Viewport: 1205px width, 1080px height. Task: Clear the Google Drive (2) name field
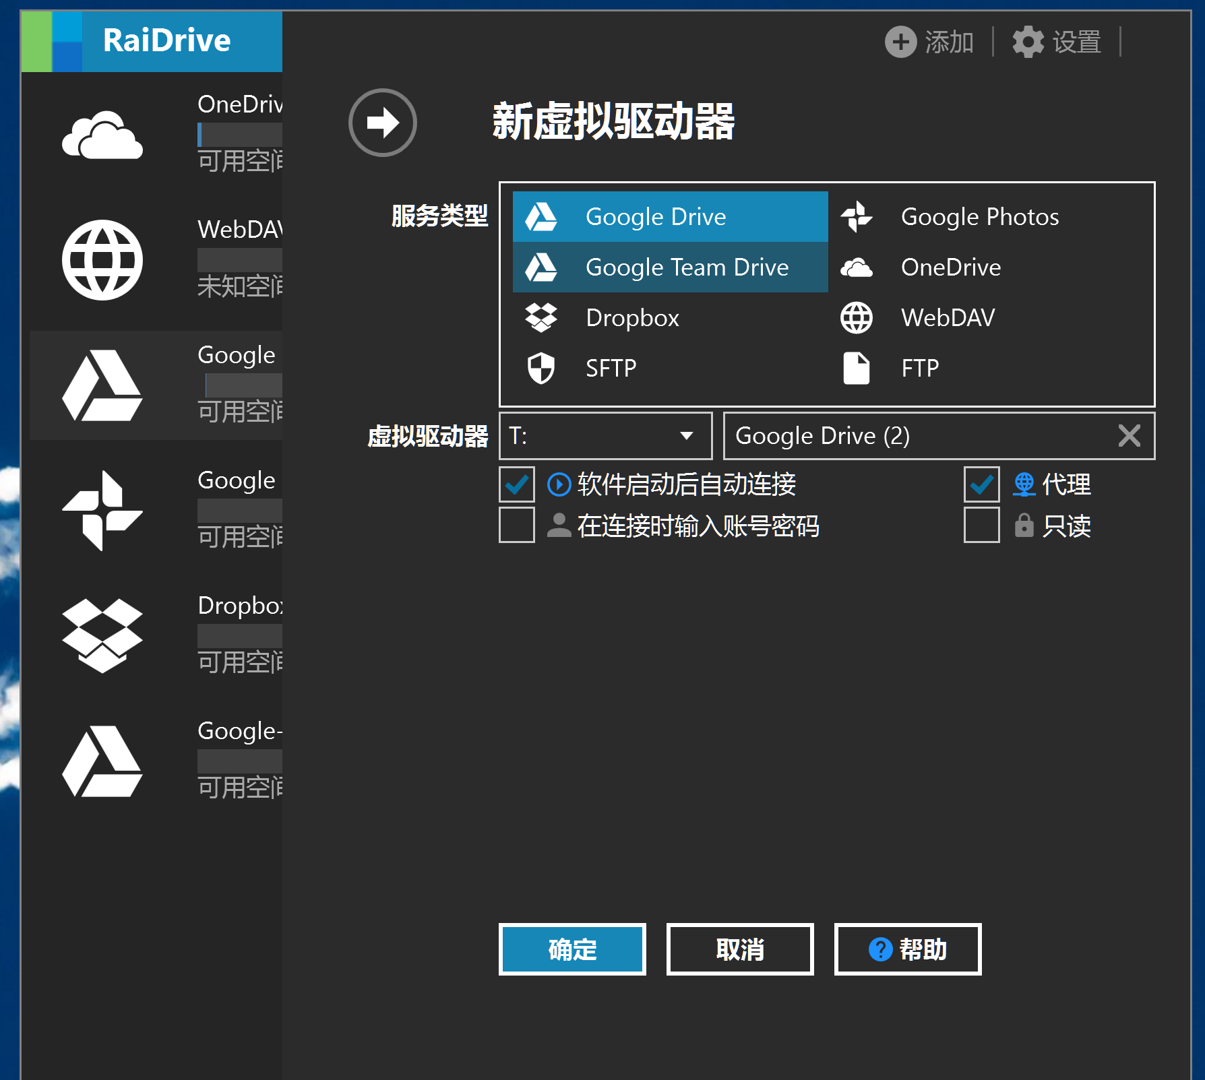[x=1129, y=436]
